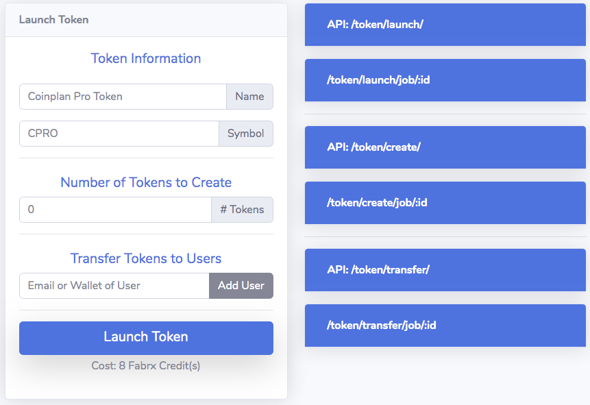Select the Token Information heading
590x405 pixels.
(x=146, y=59)
